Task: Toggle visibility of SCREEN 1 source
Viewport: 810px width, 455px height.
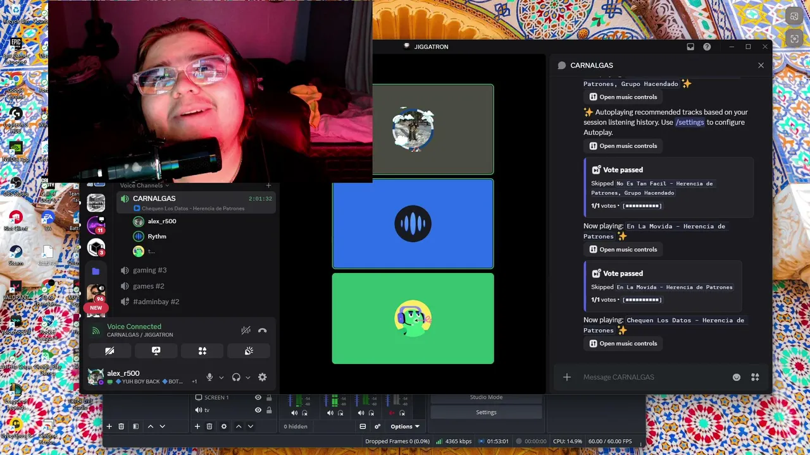Action: click(258, 397)
